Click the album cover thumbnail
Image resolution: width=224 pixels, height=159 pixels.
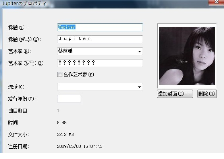point(187,56)
